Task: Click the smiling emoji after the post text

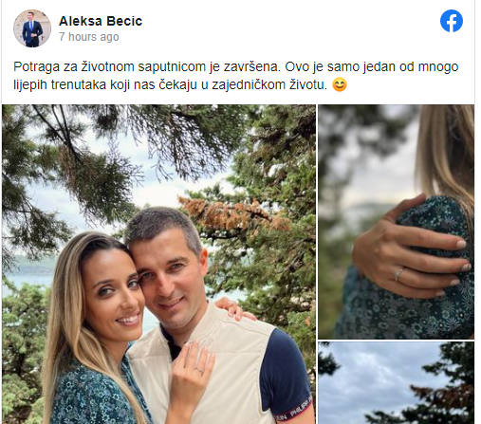Action: point(340,84)
